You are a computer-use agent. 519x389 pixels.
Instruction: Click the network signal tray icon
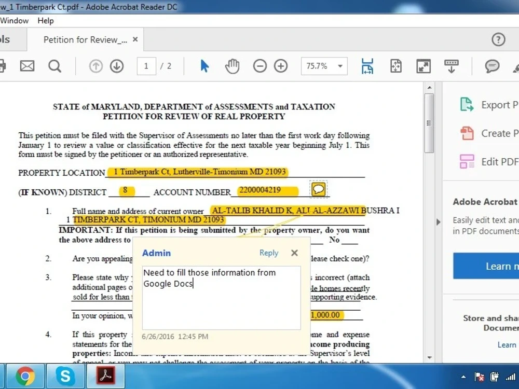point(511,377)
